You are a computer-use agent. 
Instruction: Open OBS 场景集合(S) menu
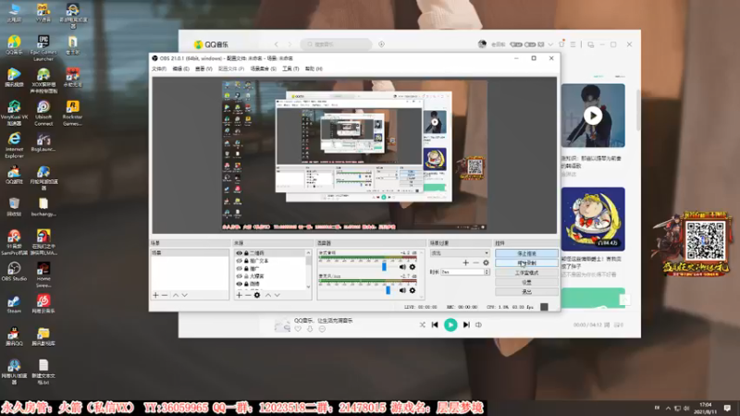[x=263, y=68]
